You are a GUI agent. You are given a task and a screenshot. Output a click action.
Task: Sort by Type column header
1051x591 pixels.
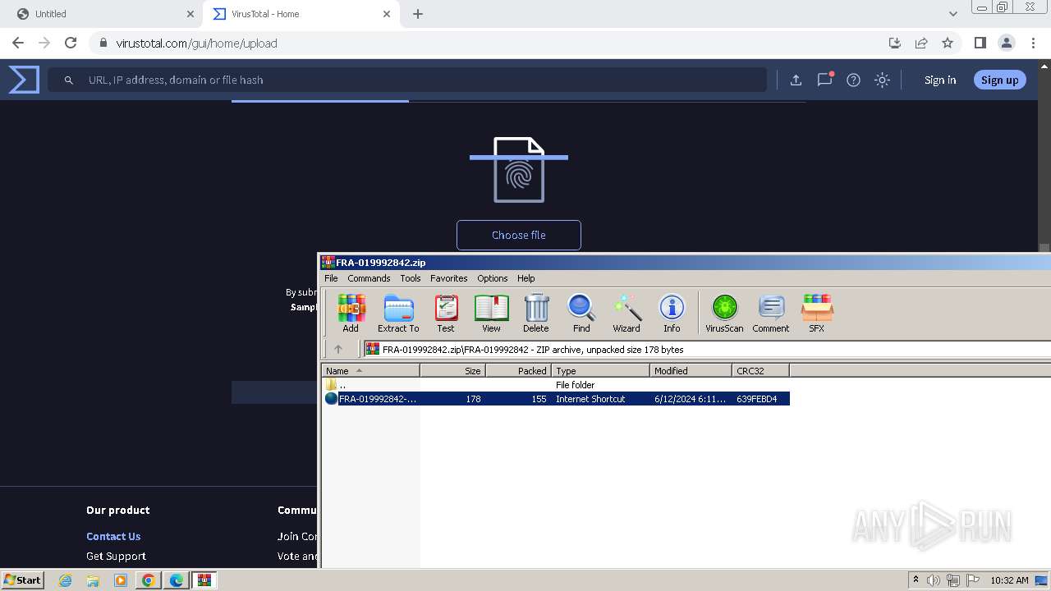pos(600,371)
